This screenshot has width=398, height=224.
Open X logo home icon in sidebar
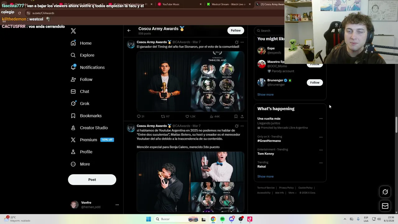(73, 31)
